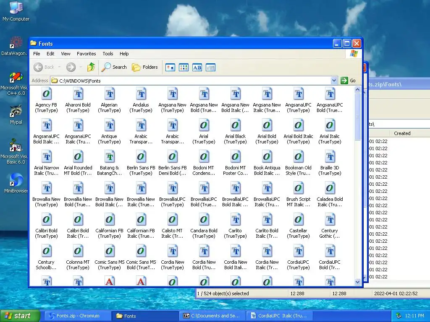Select the CordiaUPC (TrueType) font icon
The image size is (430, 322).
[298, 251]
